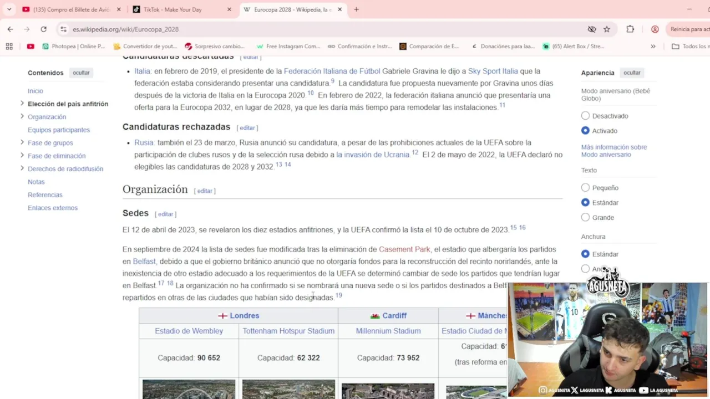Image resolution: width=710 pixels, height=399 pixels.
Task: Close the Eurocopa 2028 Wikipedia tab
Action: 340,9
